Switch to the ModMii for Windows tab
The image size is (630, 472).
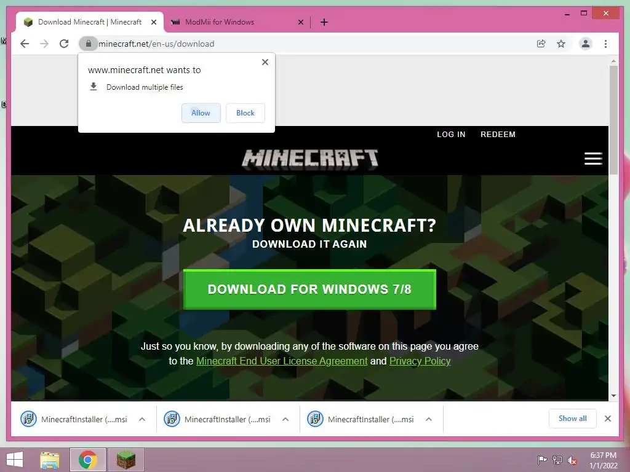237,22
